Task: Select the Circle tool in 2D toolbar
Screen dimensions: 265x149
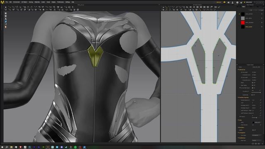Action: click(x=194, y=7)
